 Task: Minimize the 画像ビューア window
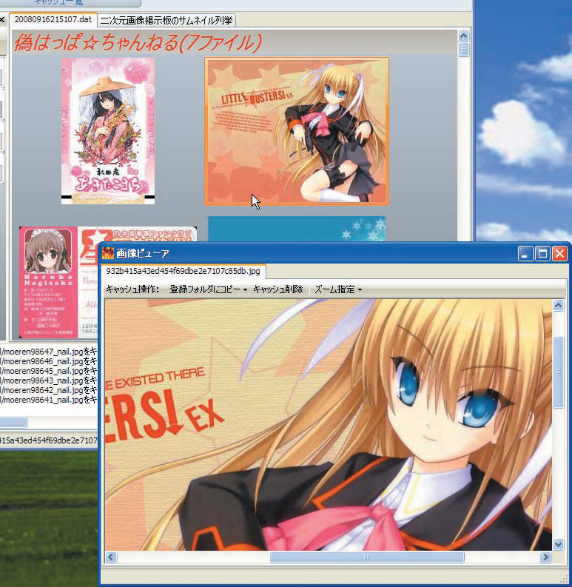click(525, 254)
